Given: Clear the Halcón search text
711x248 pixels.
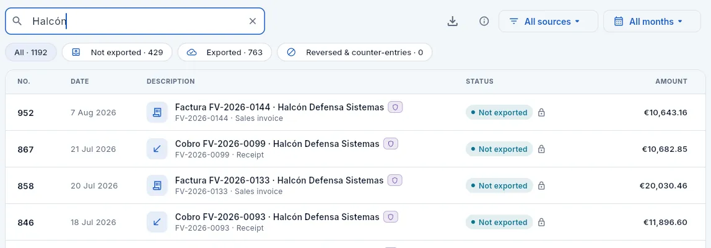Looking at the screenshot, I should click(x=253, y=21).
